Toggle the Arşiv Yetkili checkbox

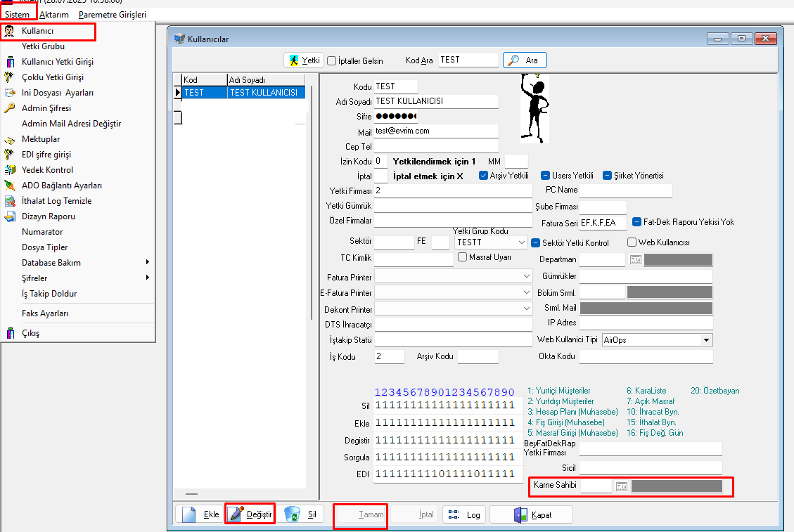coord(484,176)
